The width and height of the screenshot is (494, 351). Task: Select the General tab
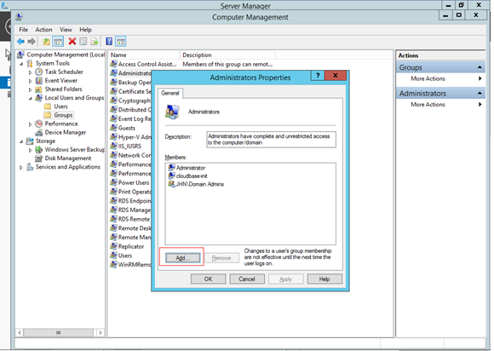click(170, 93)
